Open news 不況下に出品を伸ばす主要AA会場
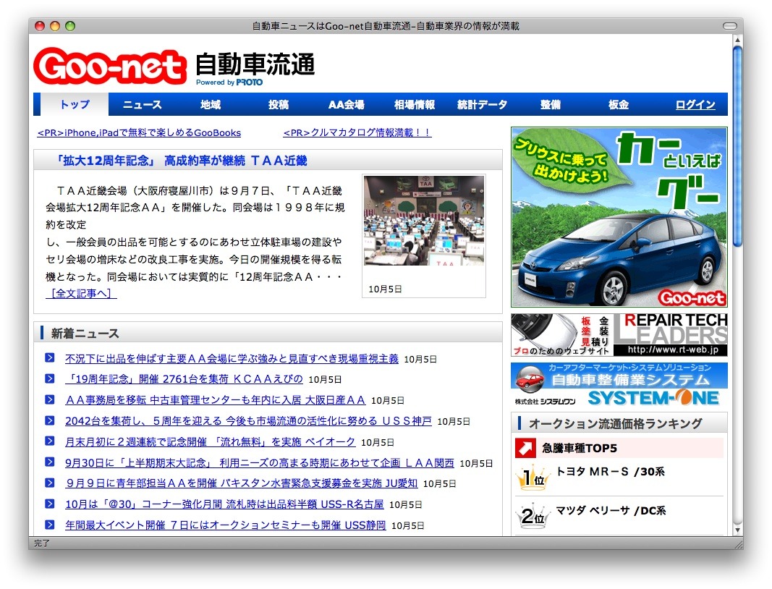 click(232, 358)
